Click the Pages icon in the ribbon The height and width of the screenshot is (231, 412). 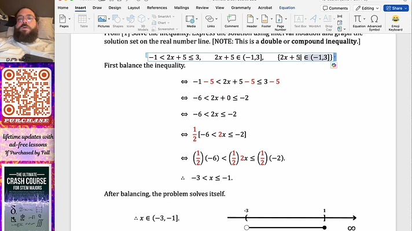[62, 19]
